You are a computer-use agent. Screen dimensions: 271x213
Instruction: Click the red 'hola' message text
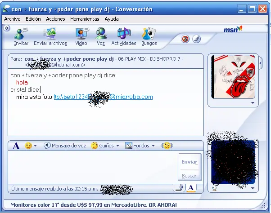coord(22,82)
